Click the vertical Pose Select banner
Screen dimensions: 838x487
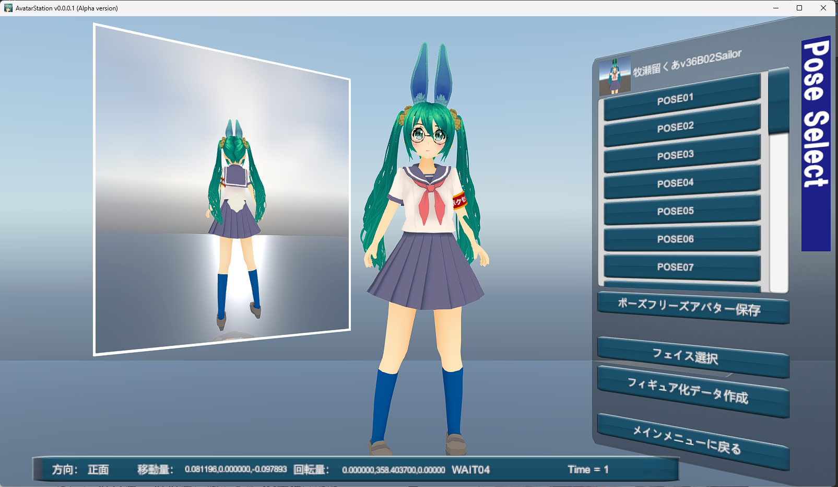point(816,144)
